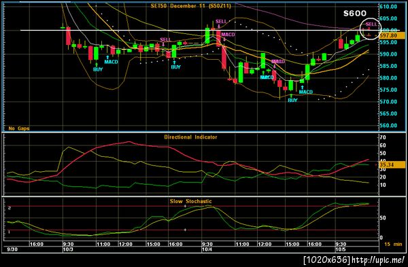
Task: Click the 565.00 price axis value
Action: (388, 113)
